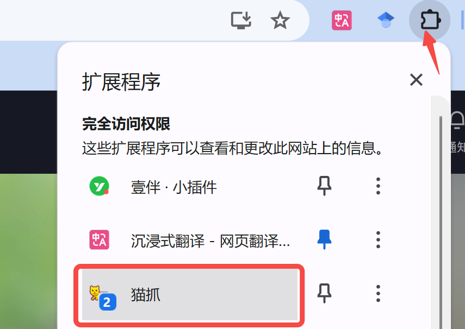
Task: Click the install app icon in address bar
Action: coord(241,20)
